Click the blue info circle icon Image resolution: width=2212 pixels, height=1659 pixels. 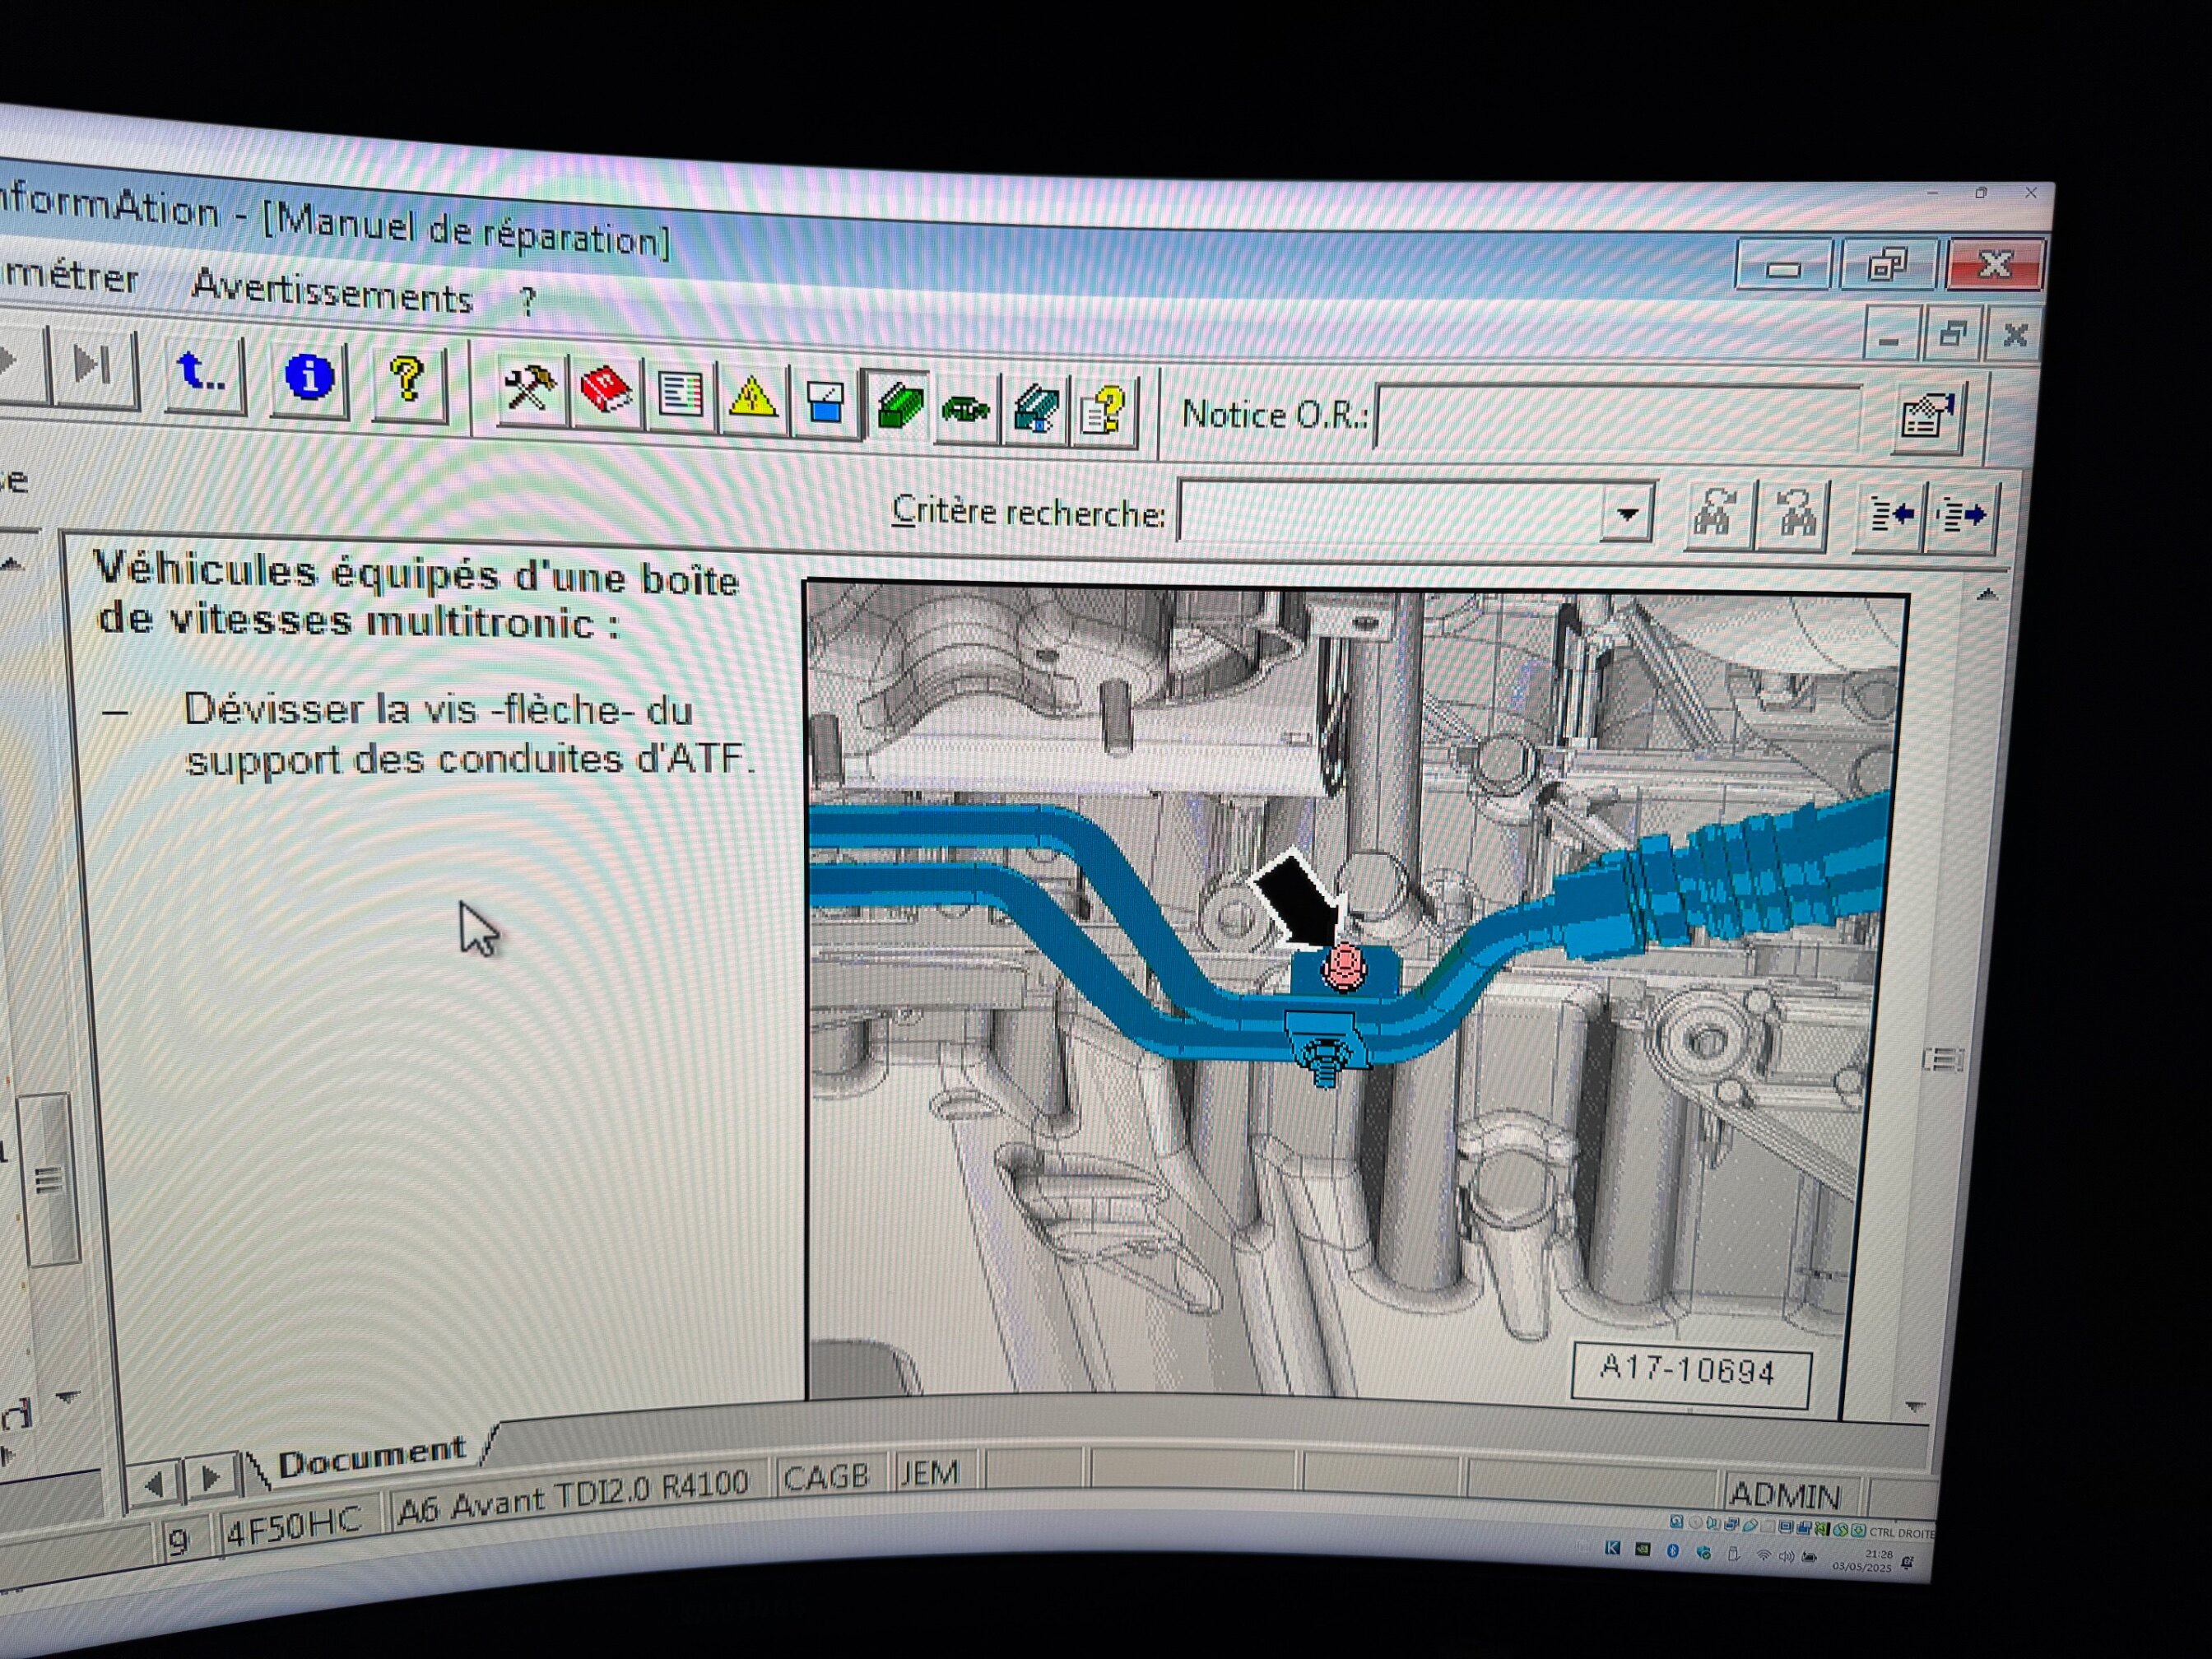[x=309, y=378]
